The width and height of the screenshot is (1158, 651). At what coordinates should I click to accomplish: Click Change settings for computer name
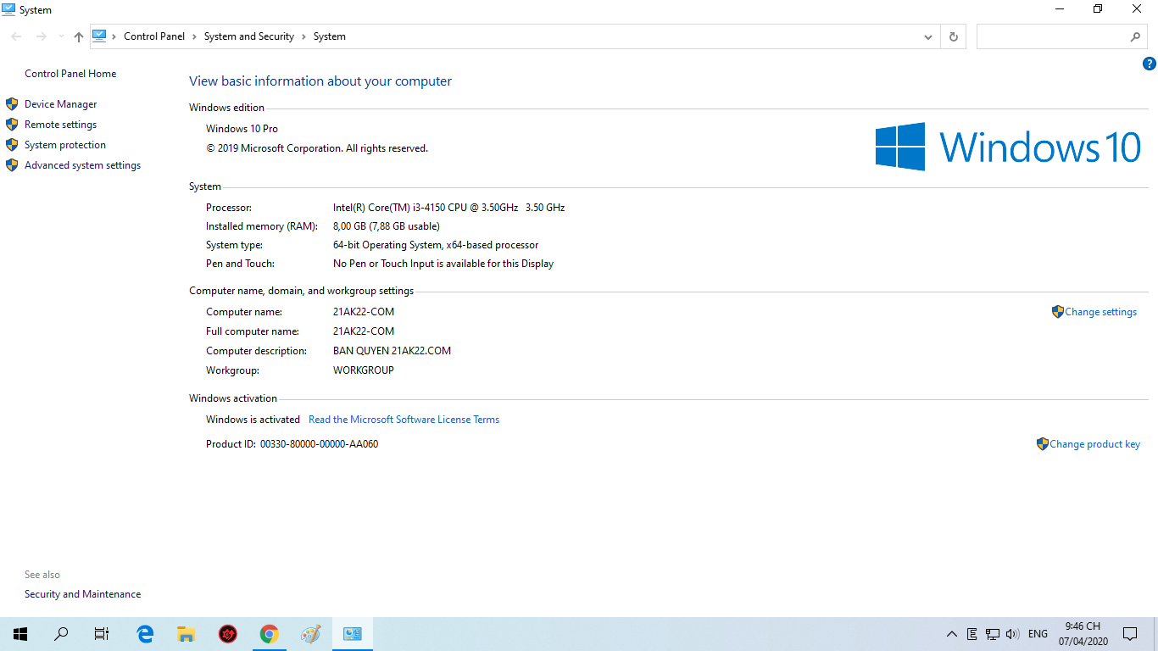tap(1100, 312)
